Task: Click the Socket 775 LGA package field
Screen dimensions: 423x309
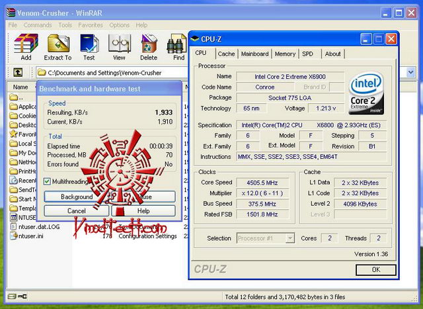Action: pyautogui.click(x=290, y=98)
